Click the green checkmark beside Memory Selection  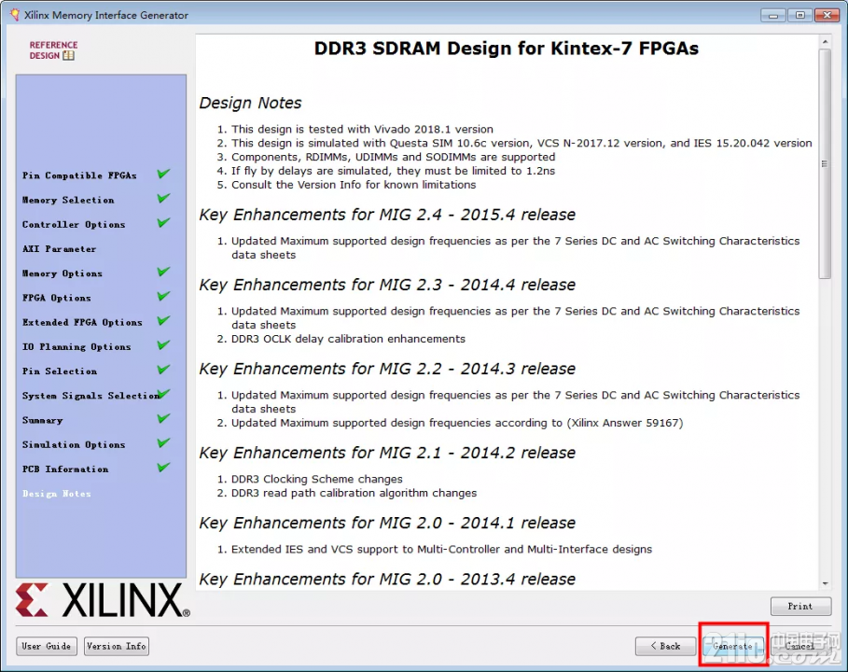point(163,198)
